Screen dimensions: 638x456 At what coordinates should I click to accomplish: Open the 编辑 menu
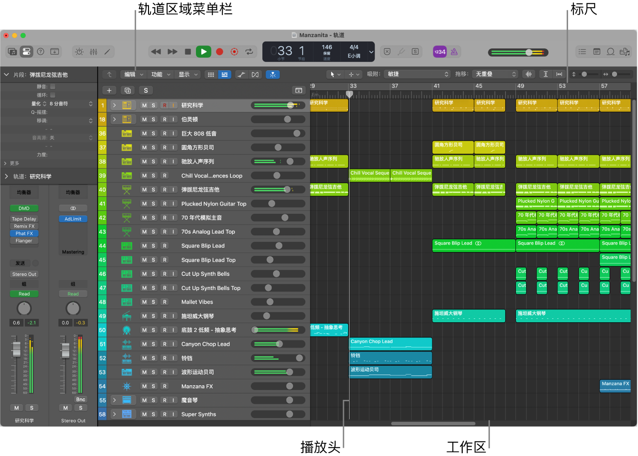click(x=133, y=75)
